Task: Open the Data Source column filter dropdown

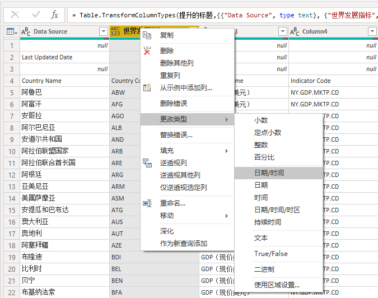Action: click(x=103, y=32)
